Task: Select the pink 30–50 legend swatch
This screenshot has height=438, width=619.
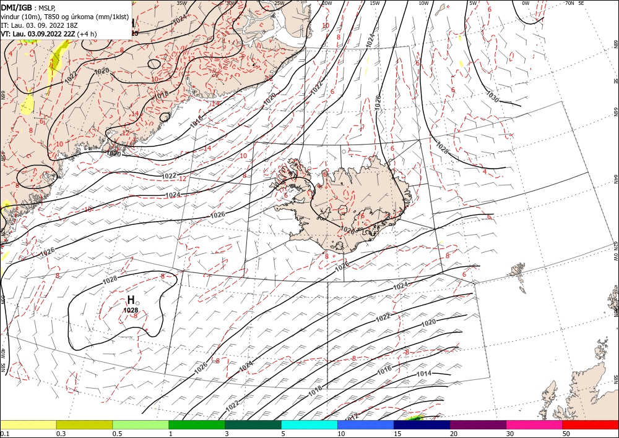Action: click(x=535, y=424)
